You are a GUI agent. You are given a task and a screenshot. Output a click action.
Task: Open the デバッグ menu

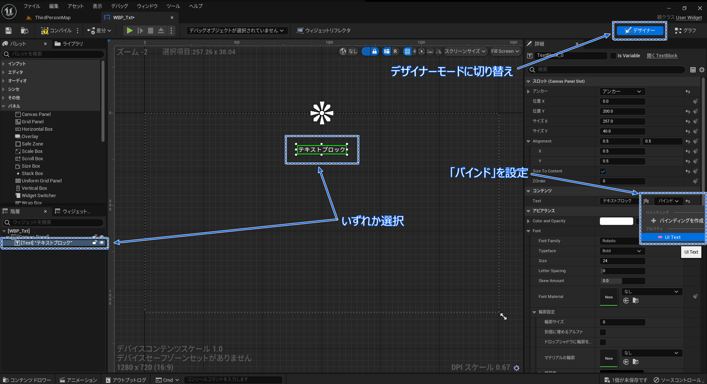pos(119,6)
